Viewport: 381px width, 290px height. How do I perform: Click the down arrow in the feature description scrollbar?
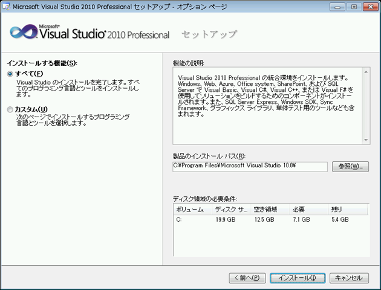365,139
